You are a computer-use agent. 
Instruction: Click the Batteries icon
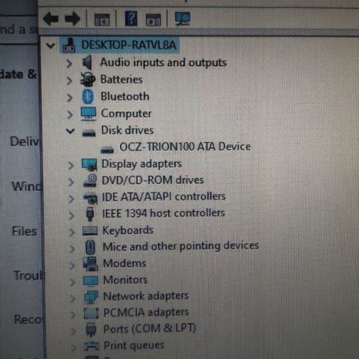[x=88, y=80]
